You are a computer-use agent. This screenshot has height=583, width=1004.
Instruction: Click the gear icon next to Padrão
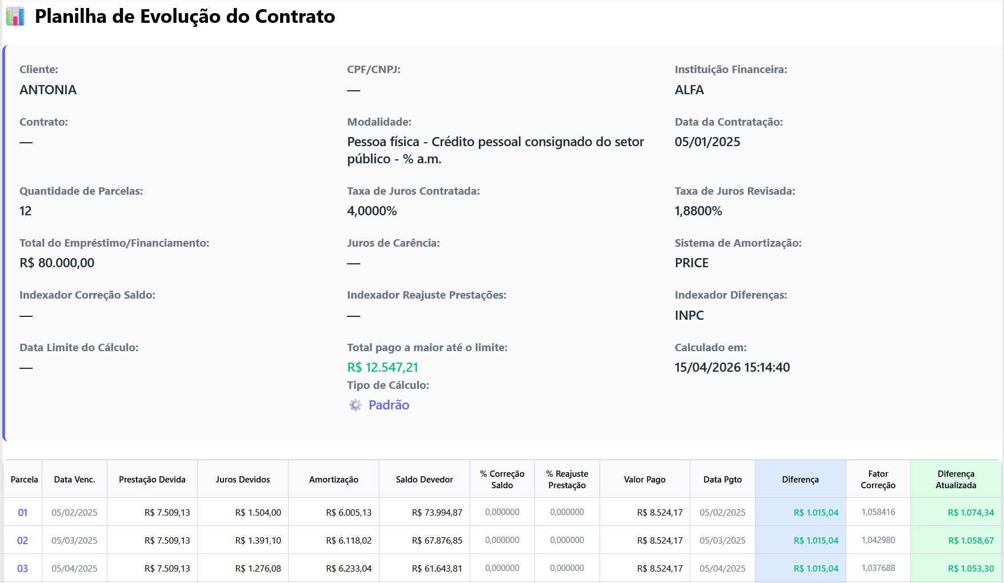(355, 405)
